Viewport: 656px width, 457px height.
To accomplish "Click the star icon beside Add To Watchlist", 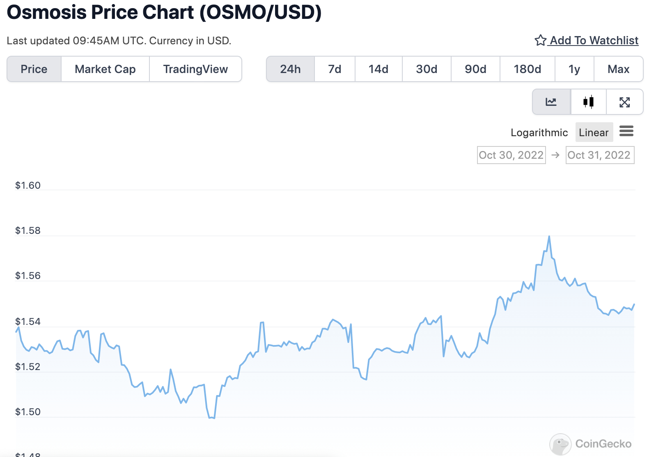I will tap(540, 40).
